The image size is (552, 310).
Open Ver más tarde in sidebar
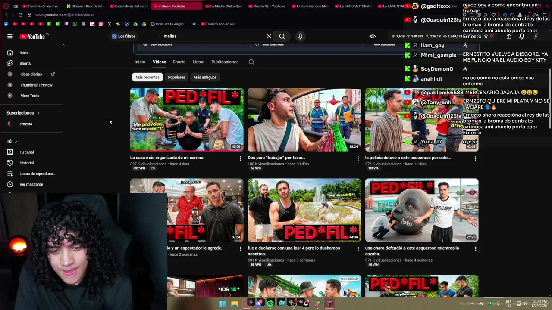tap(31, 184)
